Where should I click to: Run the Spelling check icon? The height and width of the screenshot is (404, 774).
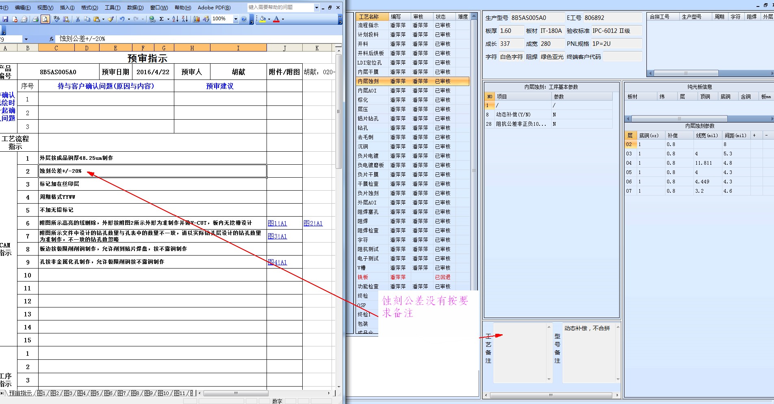click(56, 19)
